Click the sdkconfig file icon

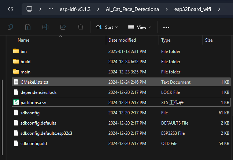click(16, 113)
